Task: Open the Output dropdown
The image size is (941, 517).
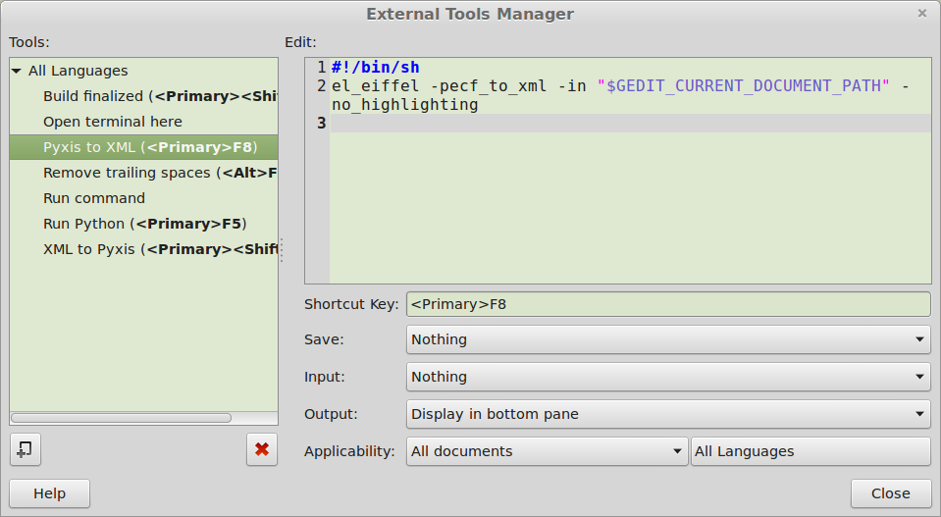Action: (667, 414)
